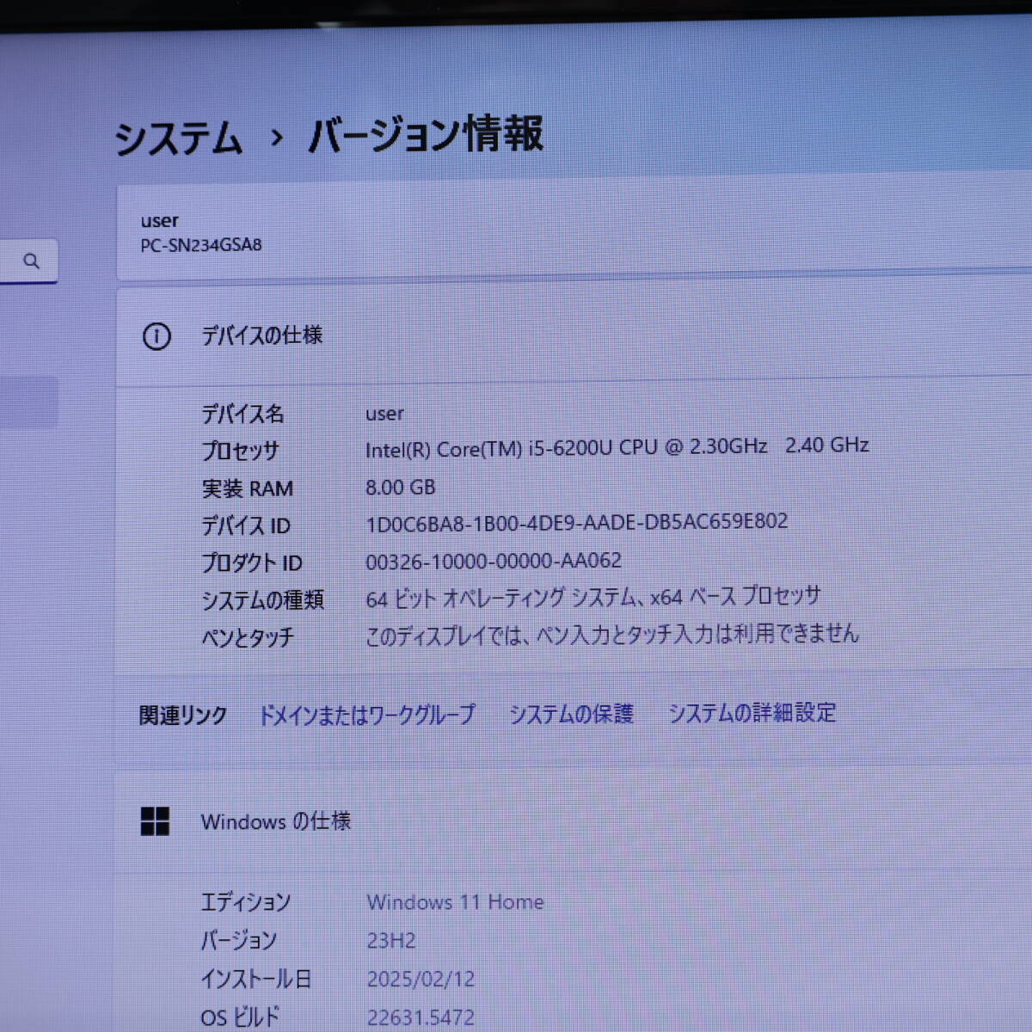Viewport: 1032px width, 1032px height.
Task: Click the デバイス ID label
Action: click(246, 525)
